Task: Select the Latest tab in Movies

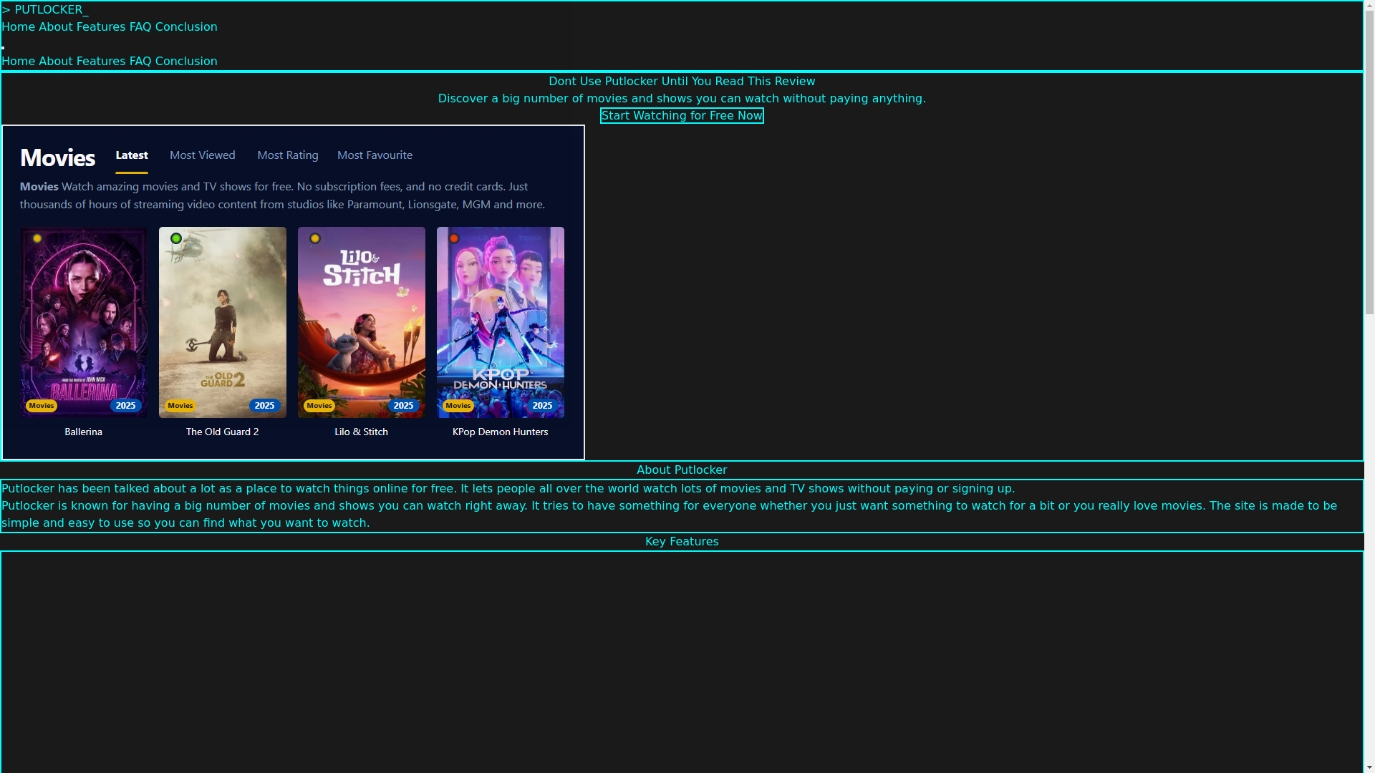Action: (x=132, y=155)
